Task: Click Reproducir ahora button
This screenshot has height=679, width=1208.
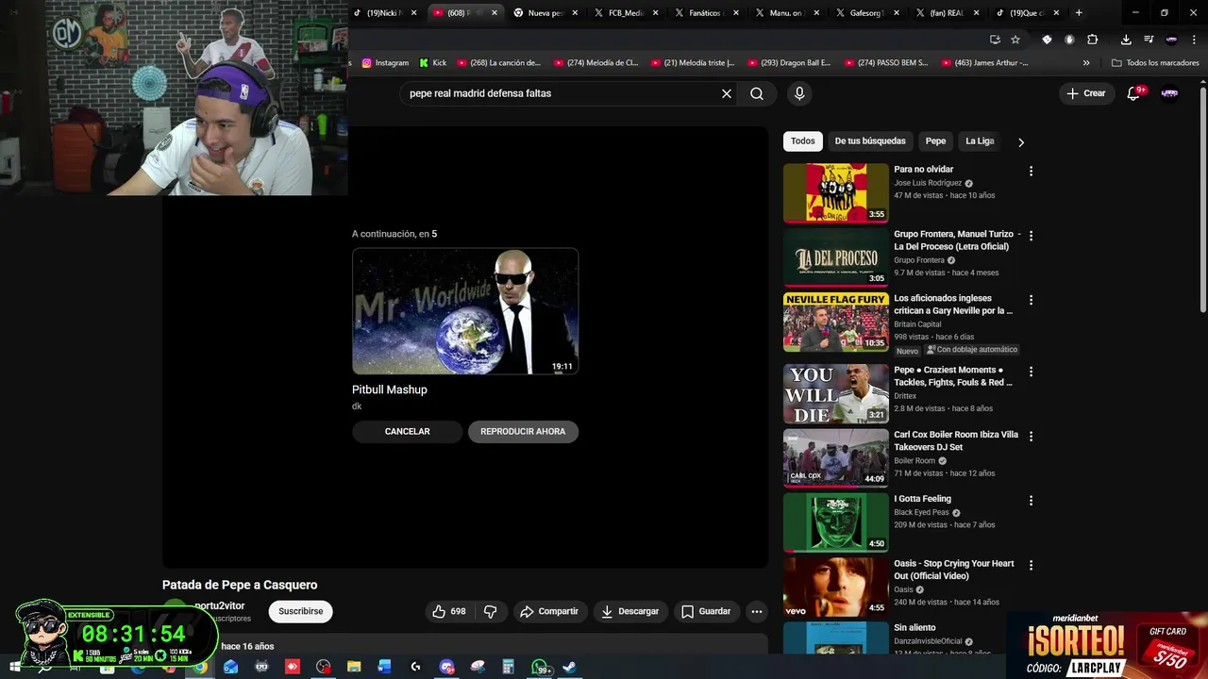Action: [x=523, y=431]
